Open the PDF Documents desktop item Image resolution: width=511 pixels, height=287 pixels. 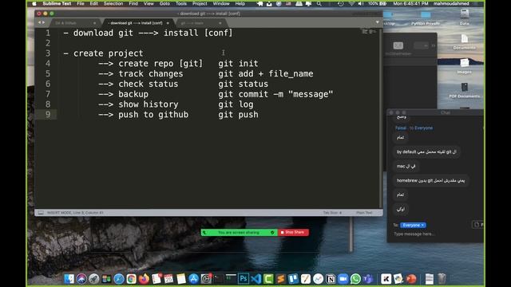tap(464, 90)
